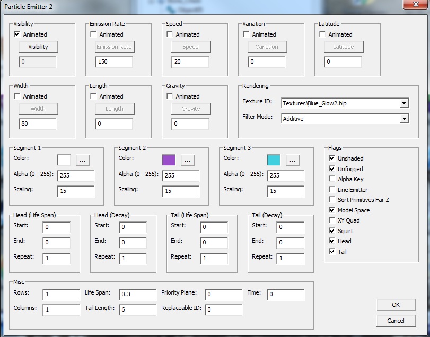The width and height of the screenshot is (430, 337).
Task: Click the Cancel button
Action: click(x=396, y=321)
